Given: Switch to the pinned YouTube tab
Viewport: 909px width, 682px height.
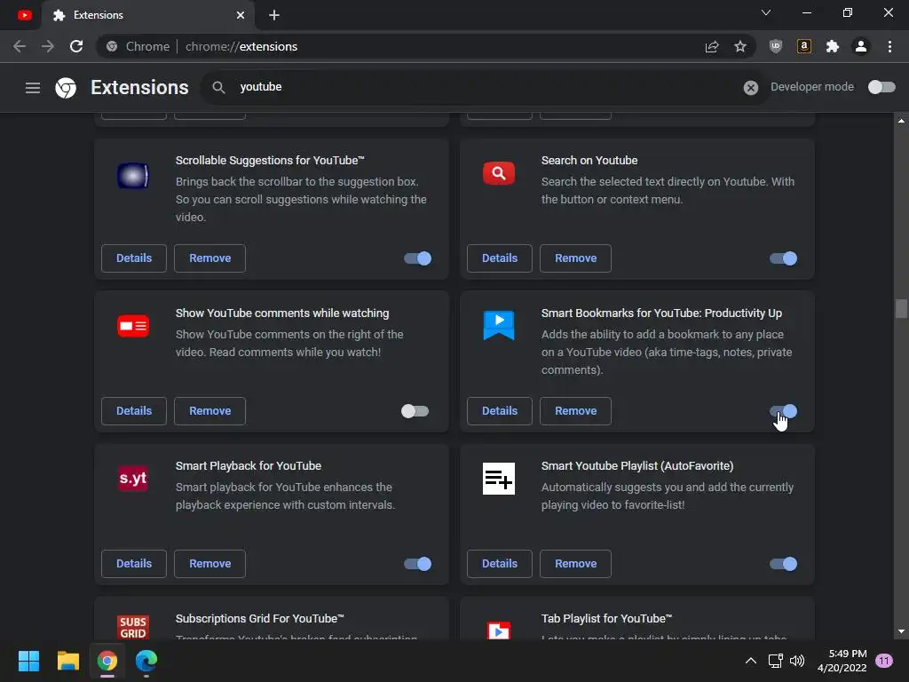Looking at the screenshot, I should click(24, 15).
